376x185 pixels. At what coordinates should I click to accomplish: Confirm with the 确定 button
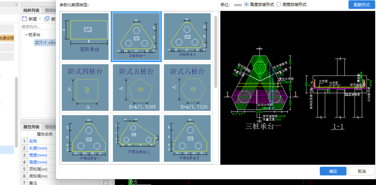[x=333, y=171]
